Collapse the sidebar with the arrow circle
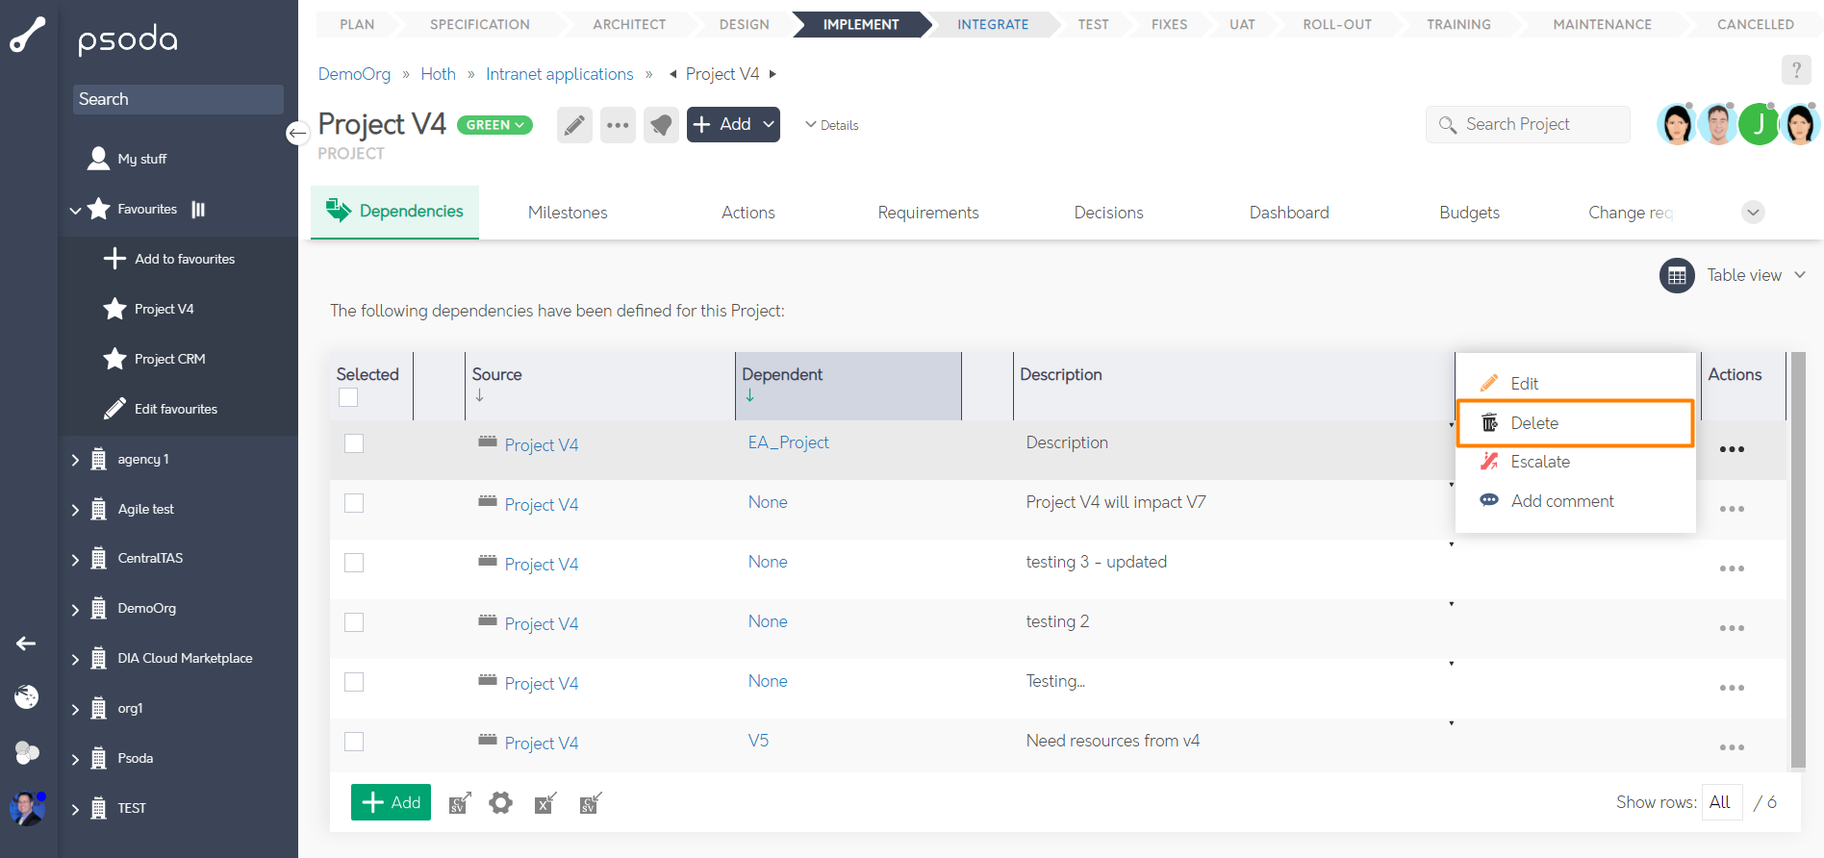The width and height of the screenshot is (1824, 858). coord(297,133)
